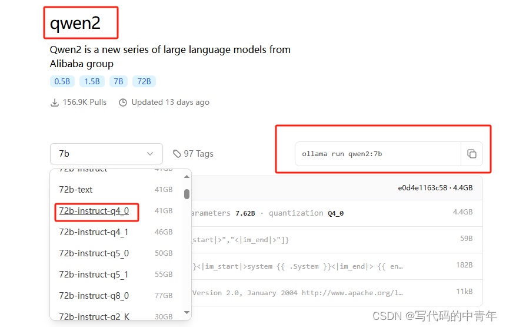This screenshot has width=506, height=327.
Task: Click the e0d4e1163c58 · 4.4GB hash text
Action: click(x=435, y=188)
